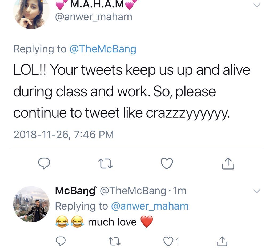This screenshot has height=252, width=273.
Task: Tap the 2018-11-26, 7:46 PM timestamp
Action: click(63, 134)
